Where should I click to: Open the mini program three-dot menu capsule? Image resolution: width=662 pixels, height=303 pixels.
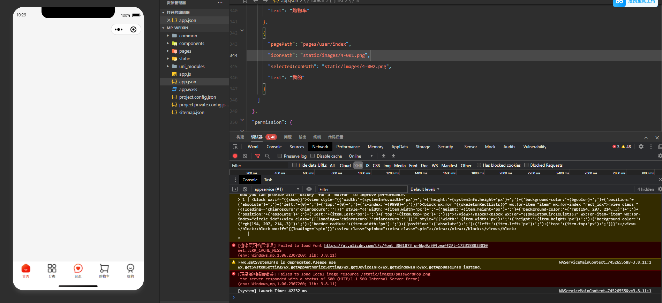(119, 30)
